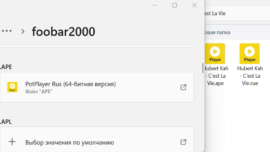Click the Новая папка button in Explorer
Image resolution: width=270 pixels, height=152 pixels.
pyautogui.click(x=218, y=33)
